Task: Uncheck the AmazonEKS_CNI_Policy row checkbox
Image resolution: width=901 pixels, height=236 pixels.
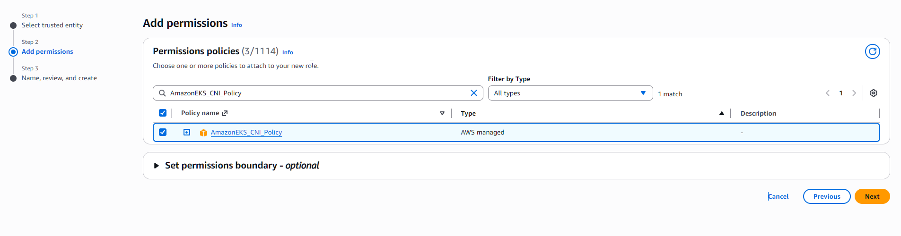Action: tap(163, 132)
